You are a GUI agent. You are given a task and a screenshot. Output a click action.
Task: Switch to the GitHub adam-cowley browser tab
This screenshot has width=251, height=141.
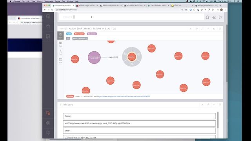[x=111, y=5]
